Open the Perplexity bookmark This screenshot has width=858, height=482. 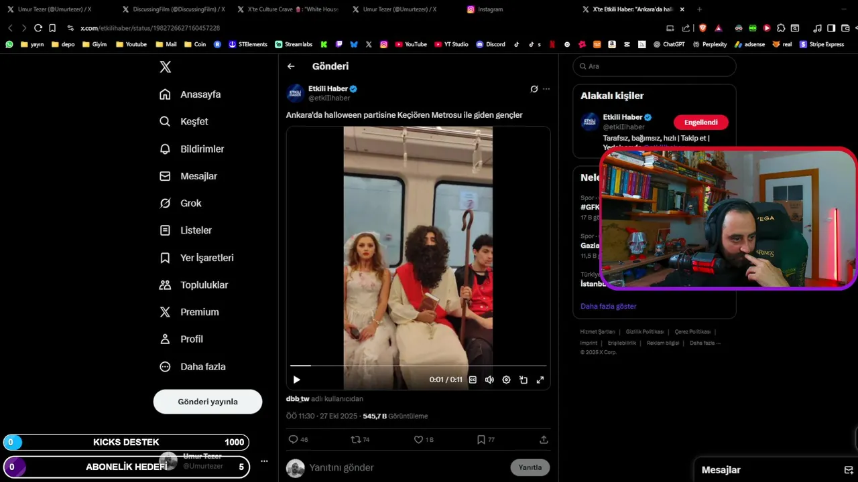(710, 44)
